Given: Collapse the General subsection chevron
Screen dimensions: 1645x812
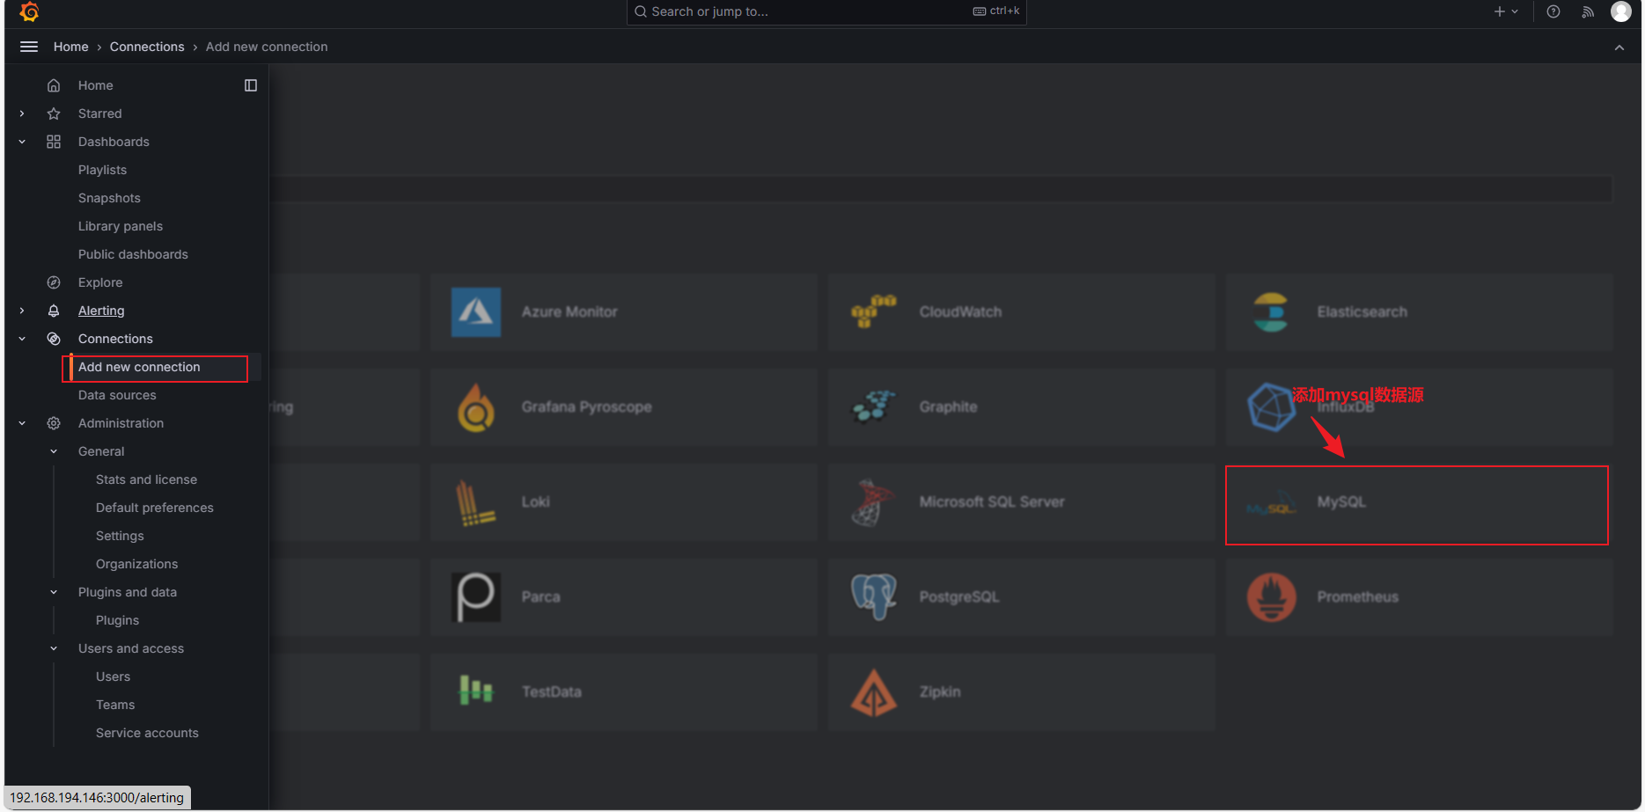Looking at the screenshot, I should click(x=54, y=451).
